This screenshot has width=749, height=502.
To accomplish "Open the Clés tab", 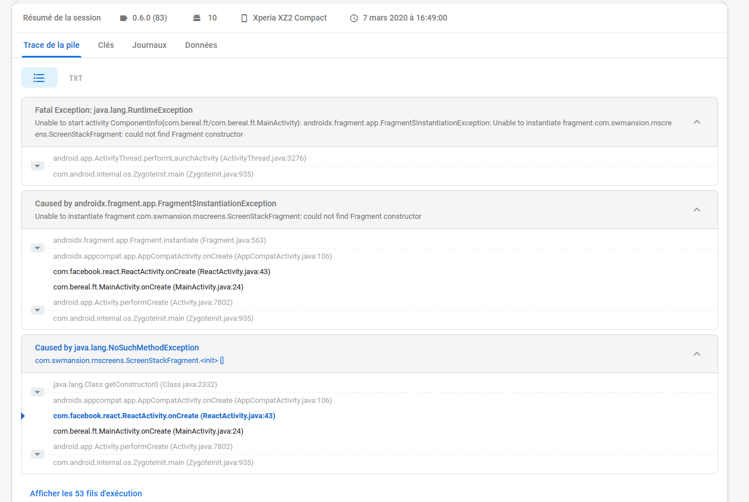I will point(106,45).
